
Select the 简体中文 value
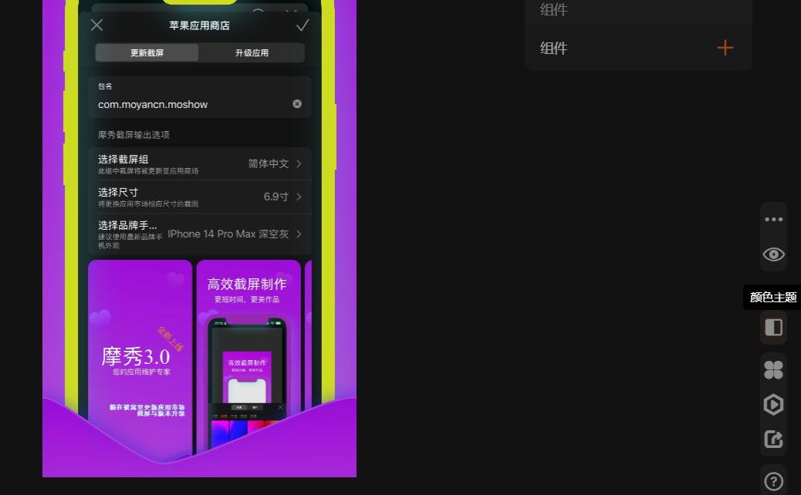(x=269, y=163)
